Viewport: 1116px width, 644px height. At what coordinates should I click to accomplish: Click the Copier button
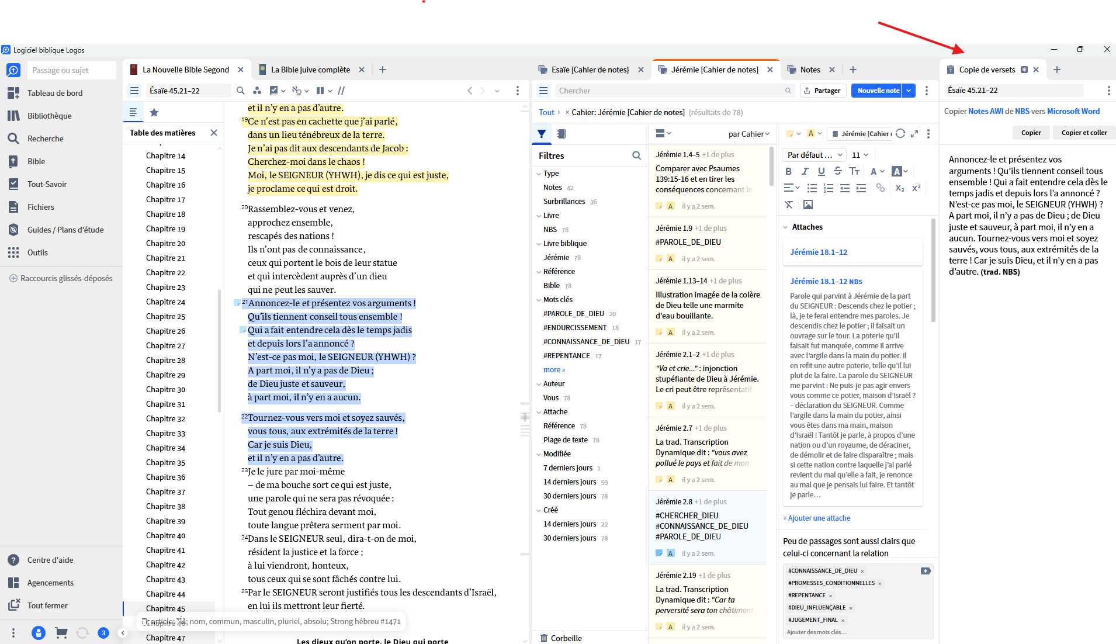click(1031, 133)
